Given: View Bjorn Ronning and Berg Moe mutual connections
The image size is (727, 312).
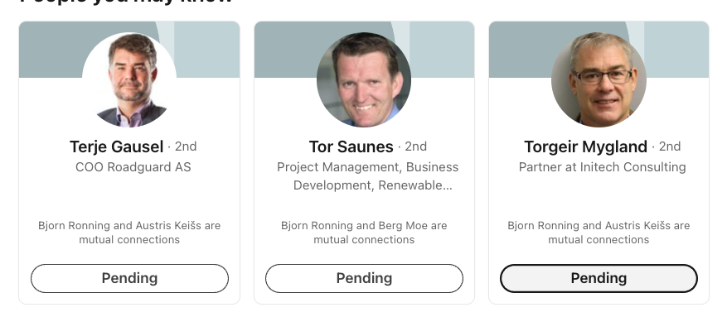Looking at the screenshot, I should click(364, 233).
